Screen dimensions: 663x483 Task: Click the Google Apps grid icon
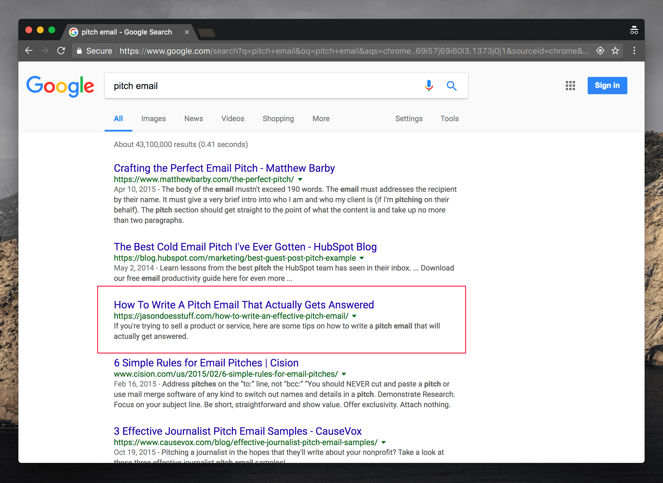tap(570, 85)
